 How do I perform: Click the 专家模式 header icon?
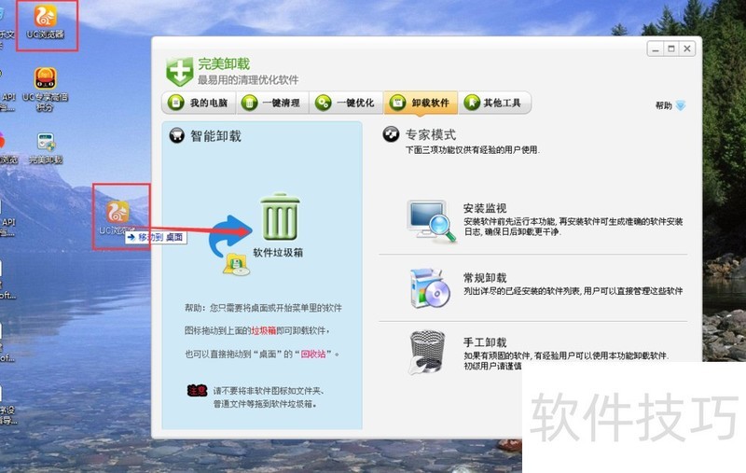click(392, 135)
